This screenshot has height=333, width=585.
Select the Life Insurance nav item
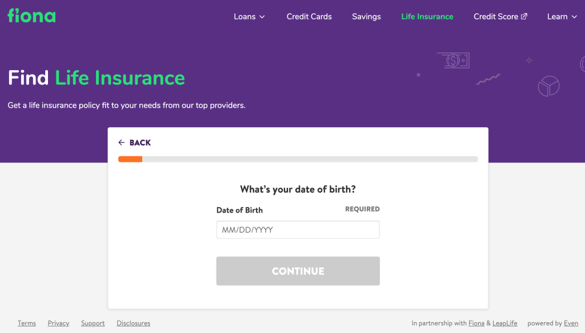[x=427, y=17]
